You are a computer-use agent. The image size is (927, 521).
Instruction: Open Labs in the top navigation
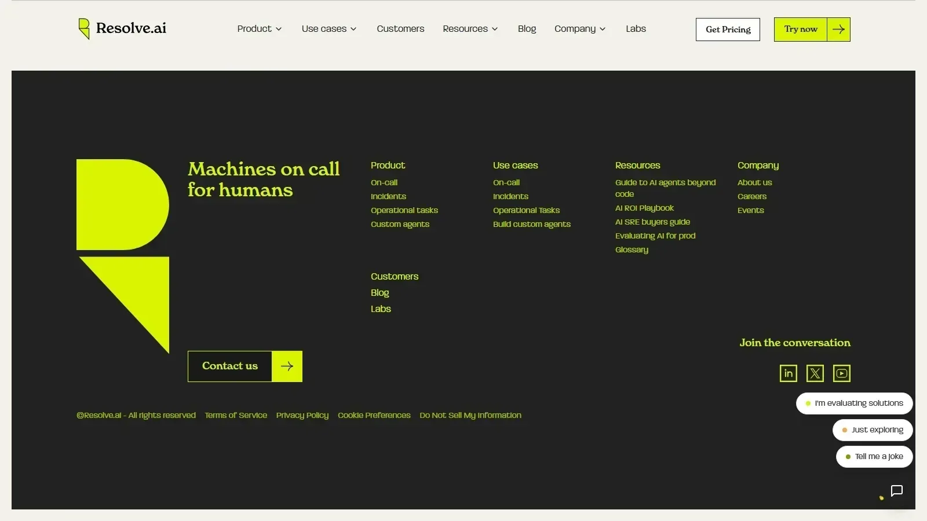[x=636, y=29]
